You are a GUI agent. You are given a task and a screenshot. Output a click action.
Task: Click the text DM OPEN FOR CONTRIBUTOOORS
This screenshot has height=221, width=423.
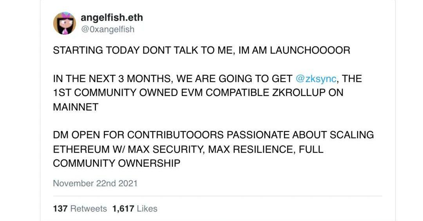[138, 135]
